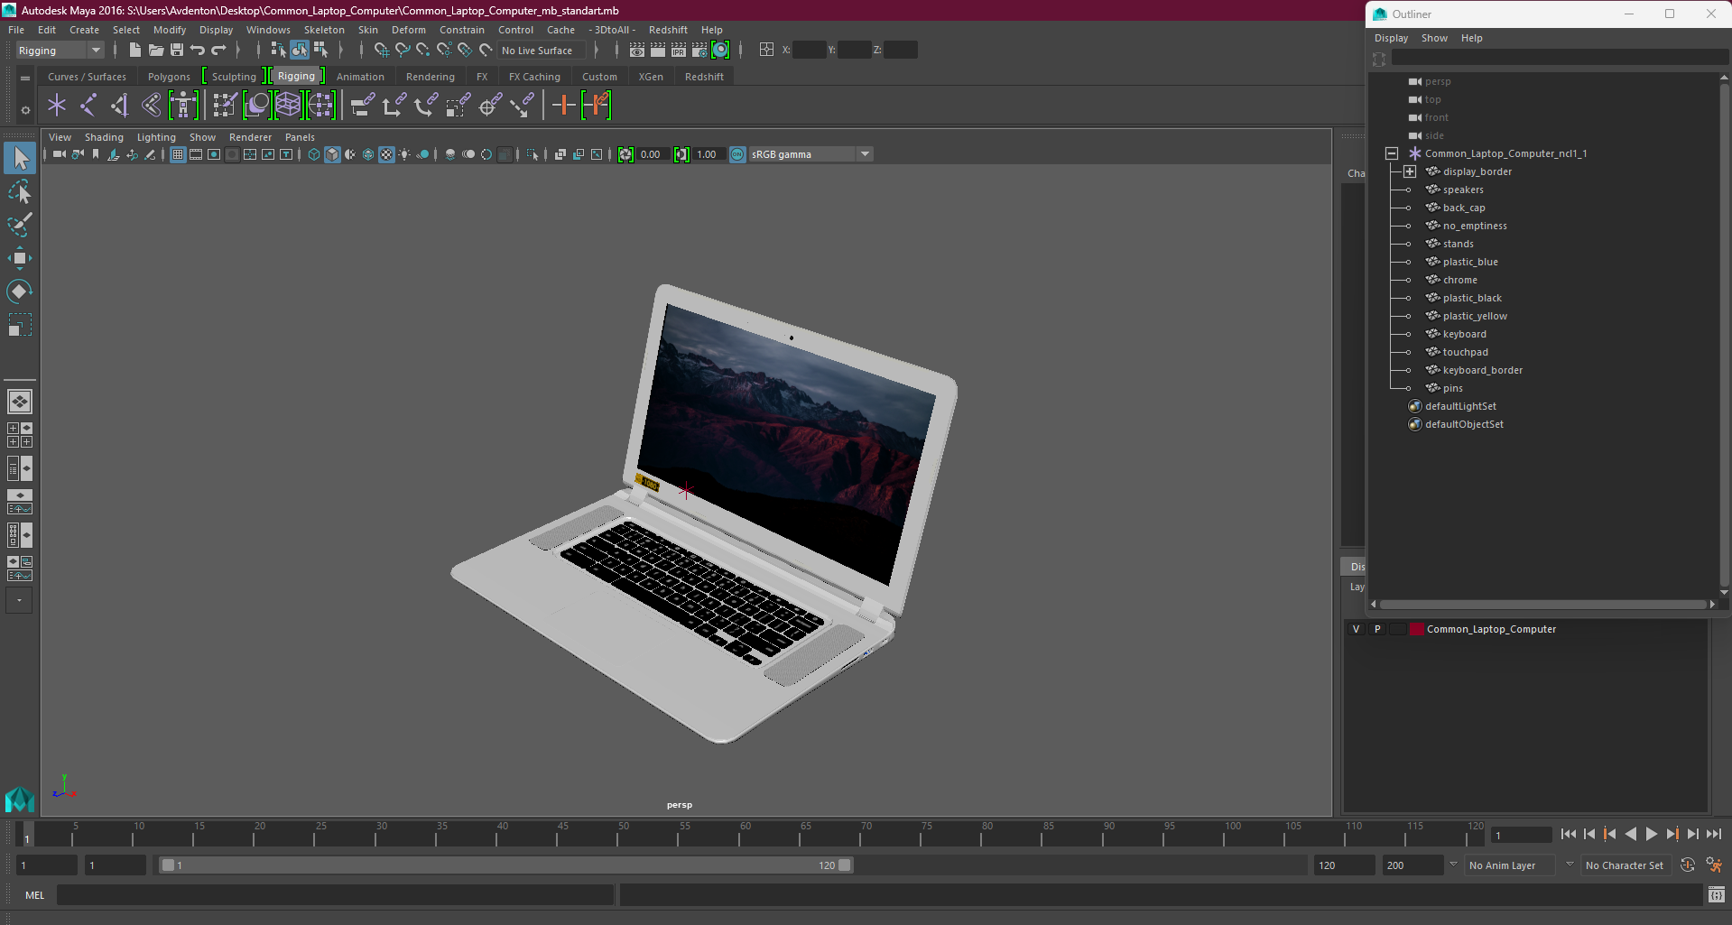Toggle view transform ON button

[x=738, y=155]
